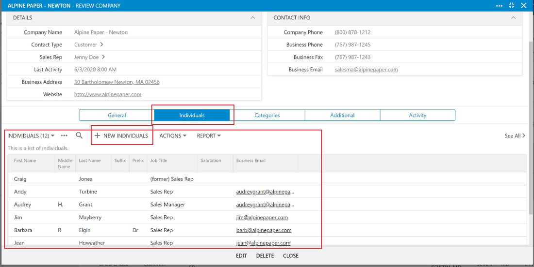Screen dimensions: 534x267
Task: Open the Individuals (12) view dropdown
Action: [31, 136]
